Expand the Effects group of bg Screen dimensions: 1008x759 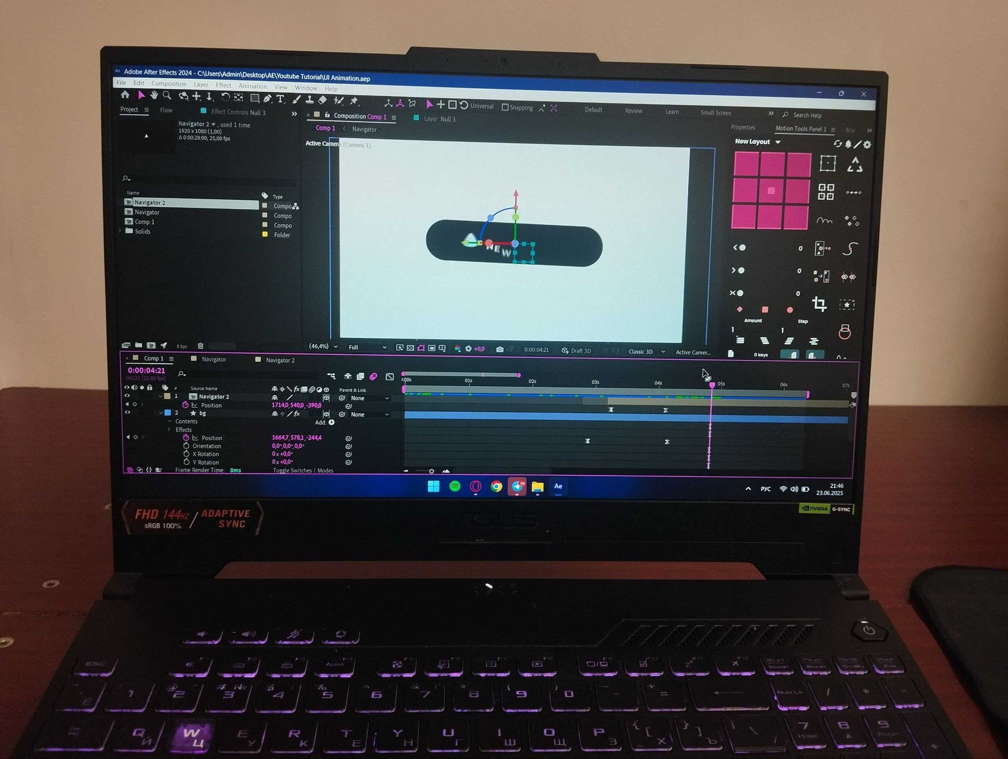[x=169, y=429]
